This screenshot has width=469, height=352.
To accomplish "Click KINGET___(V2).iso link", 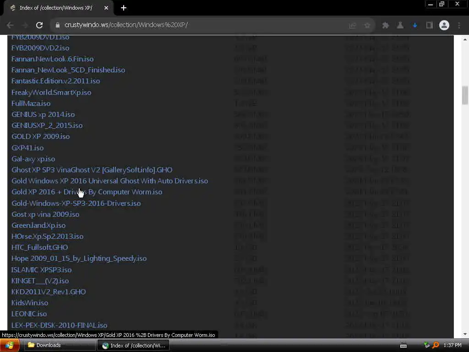I will 40,281.
